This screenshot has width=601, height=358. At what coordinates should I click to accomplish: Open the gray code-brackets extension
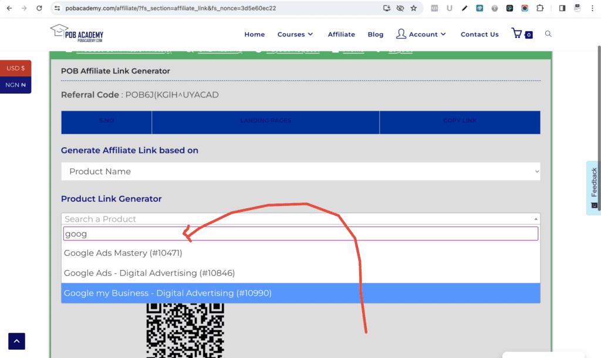pos(434,8)
